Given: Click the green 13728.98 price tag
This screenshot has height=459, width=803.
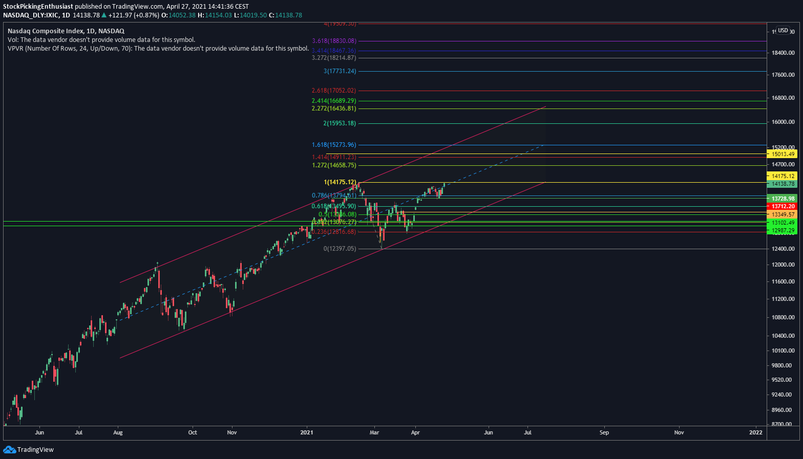Looking at the screenshot, I should 783,199.
